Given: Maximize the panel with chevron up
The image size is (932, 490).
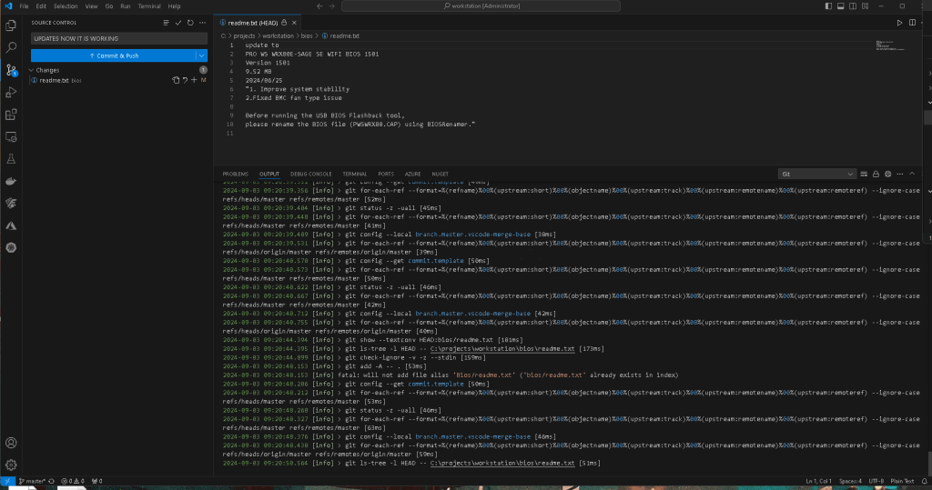Looking at the screenshot, I should pyautogui.click(x=912, y=174).
